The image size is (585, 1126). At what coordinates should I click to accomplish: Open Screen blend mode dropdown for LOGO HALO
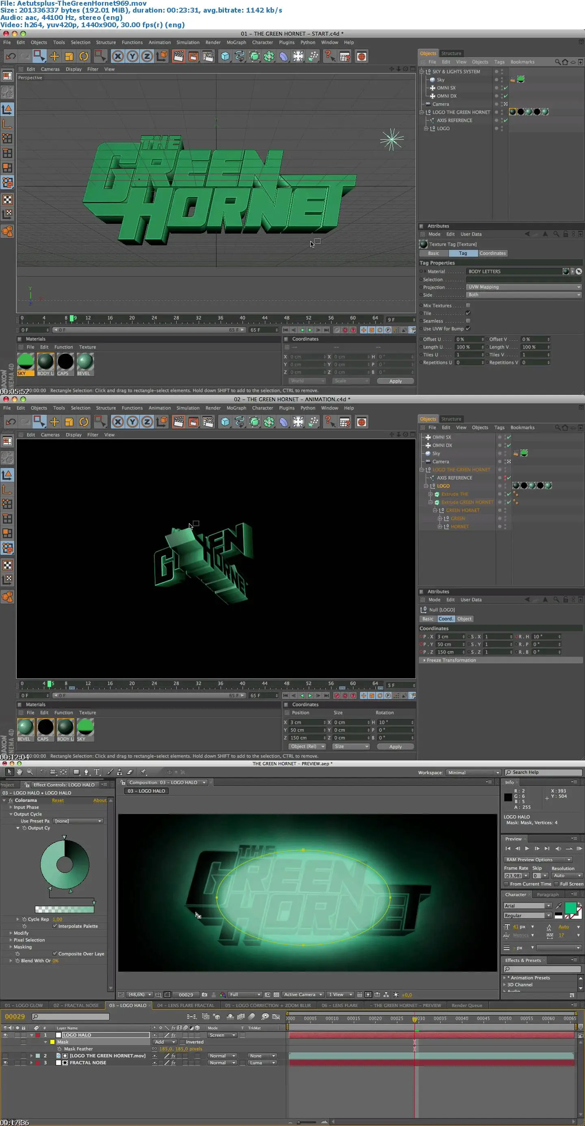pyautogui.click(x=222, y=1035)
